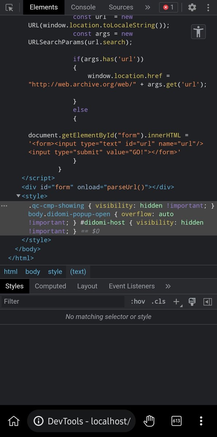
Task: Open the Console tab
Action: tap(83, 7)
